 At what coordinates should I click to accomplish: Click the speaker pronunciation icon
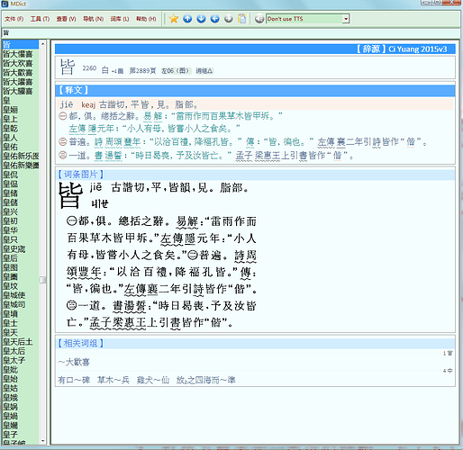pos(259,19)
